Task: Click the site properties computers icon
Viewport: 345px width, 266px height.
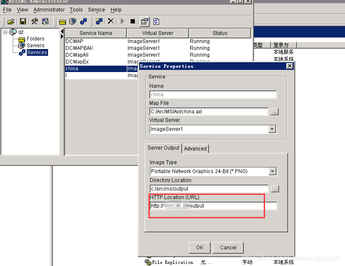Action: coord(45,21)
